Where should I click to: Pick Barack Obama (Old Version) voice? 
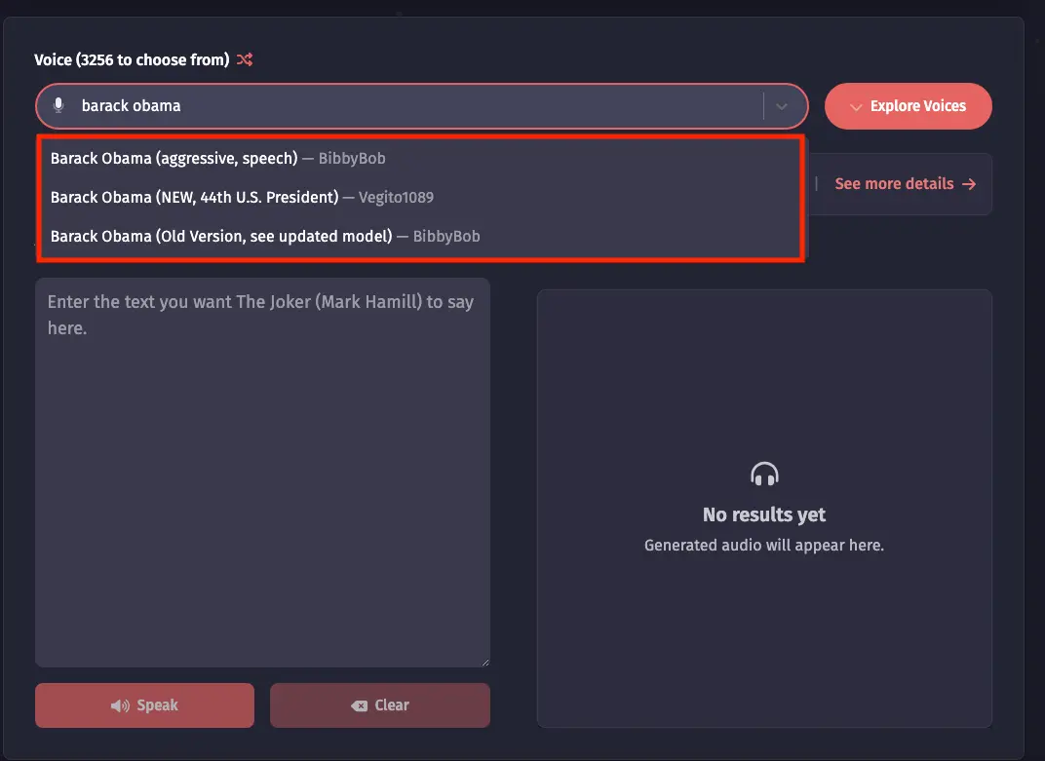pyautogui.click(x=420, y=236)
